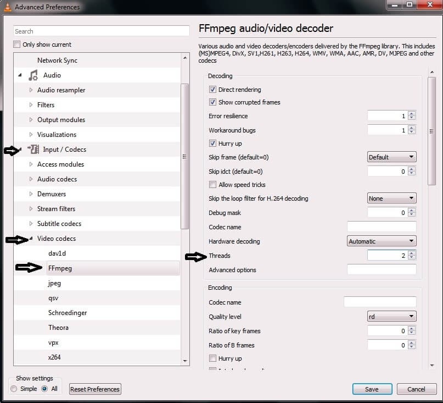This screenshot has width=443, height=403.
Task: Collapse the Audio tree section
Action: pos(20,75)
